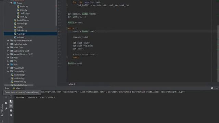Viewport: 219px width, 123px height.
Task: Click the 'while 1' breadcrumb
Action: coord(72,84)
